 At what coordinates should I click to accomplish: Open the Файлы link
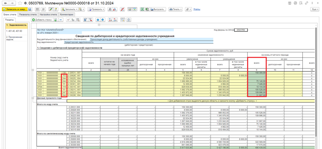(x=197, y=10)
